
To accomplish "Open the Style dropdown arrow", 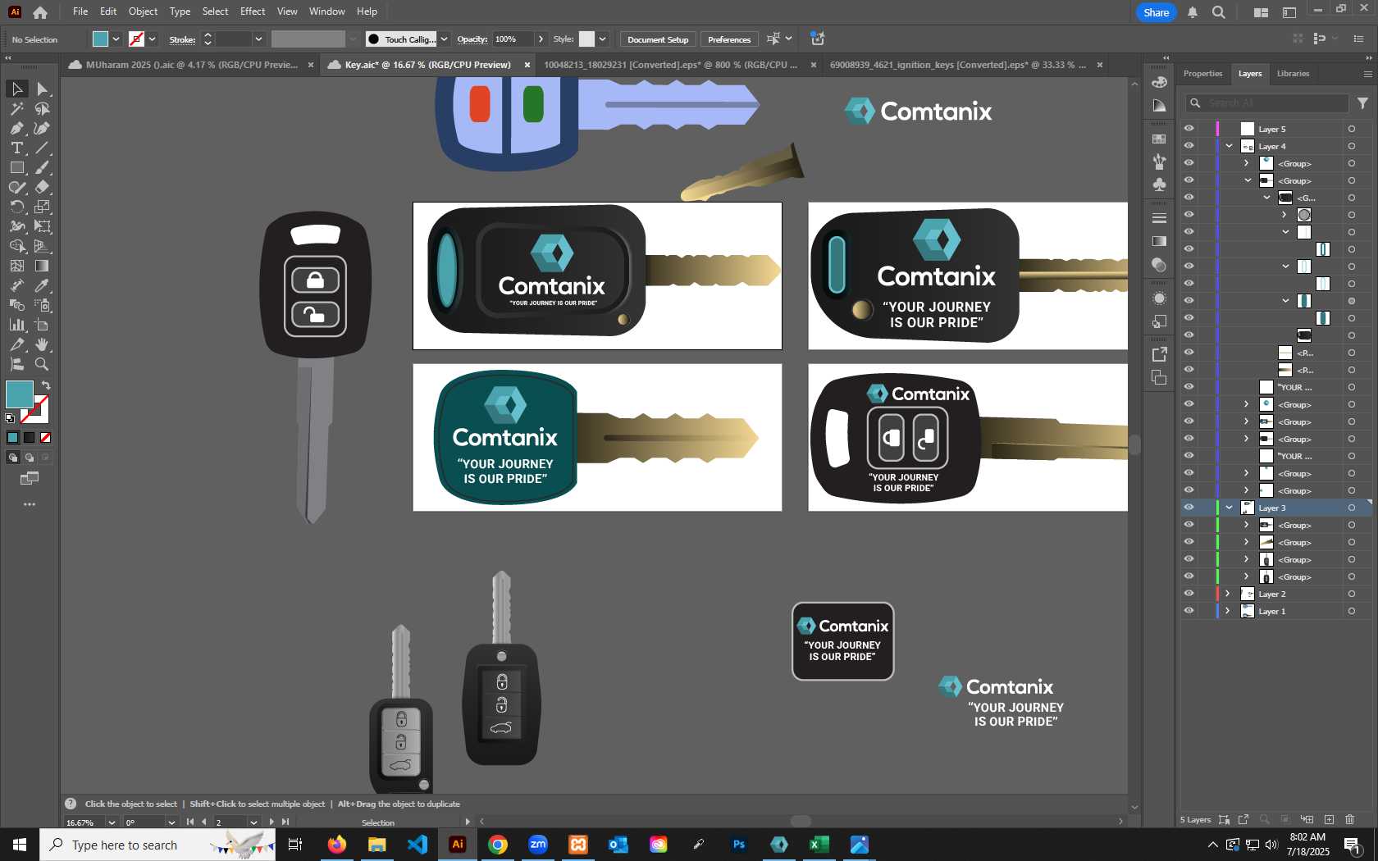I will (x=602, y=39).
